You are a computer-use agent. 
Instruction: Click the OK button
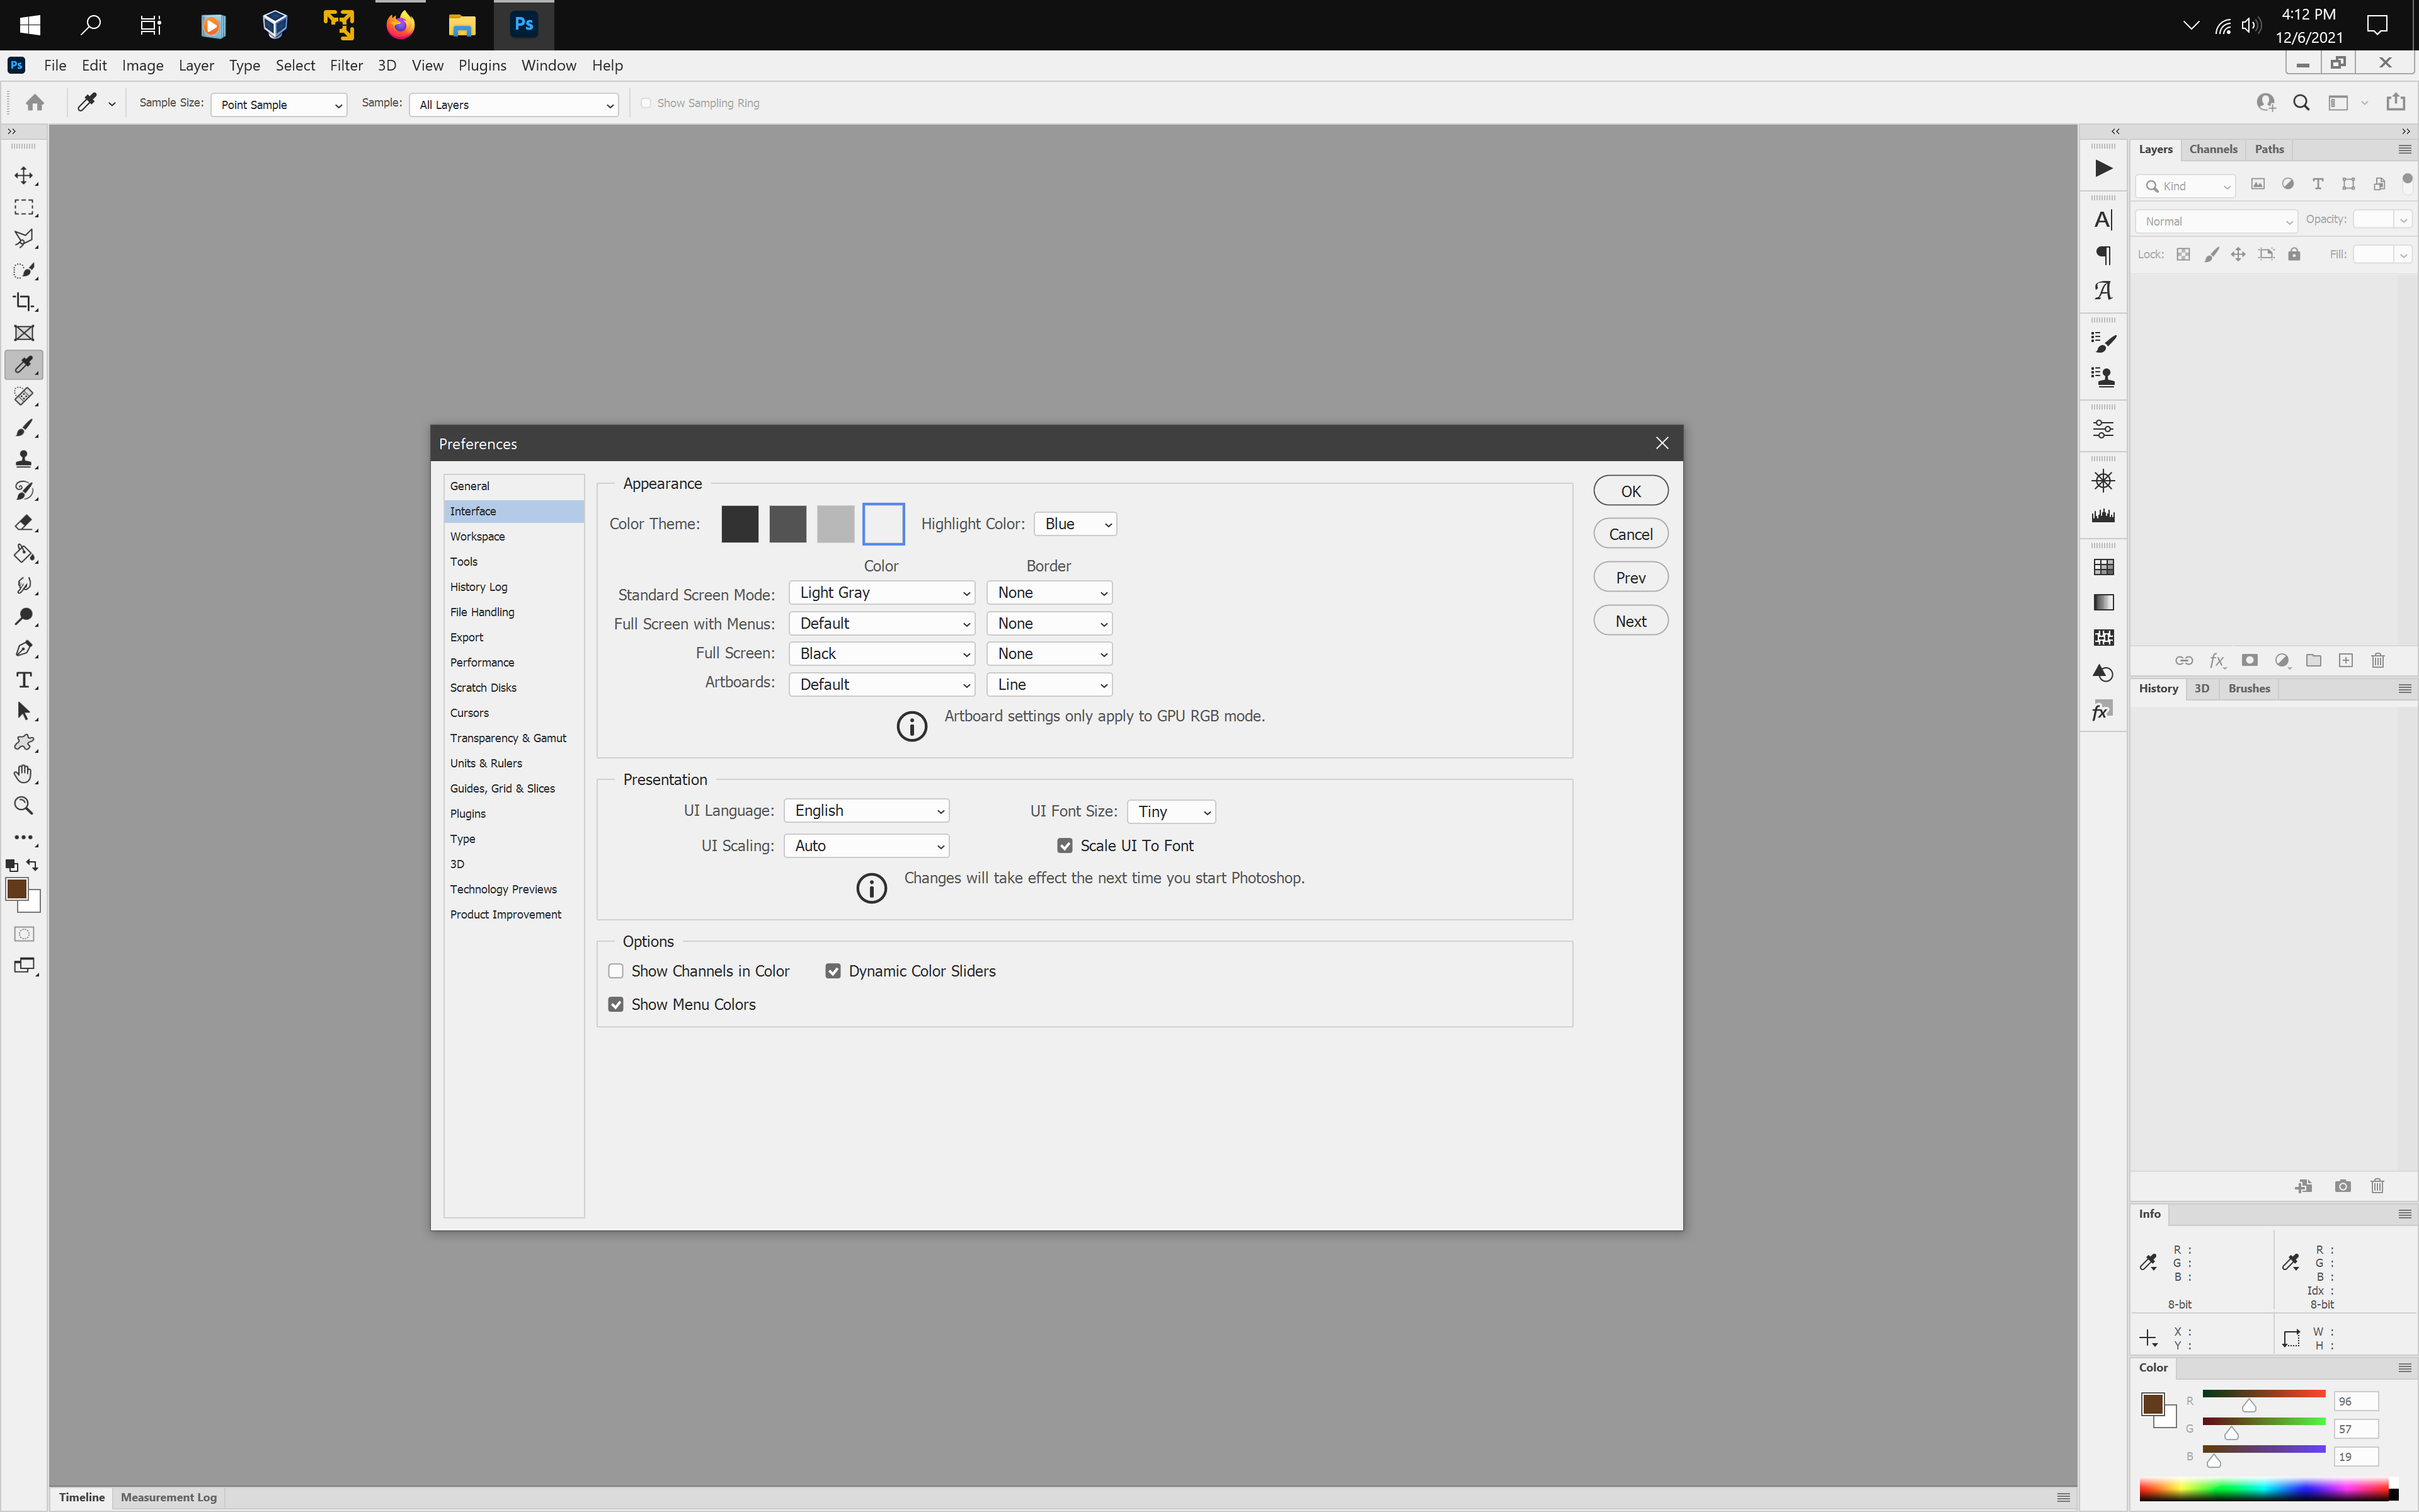click(1630, 491)
